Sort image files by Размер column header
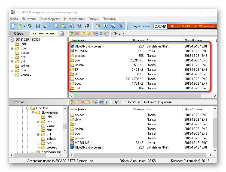The width and height of the screenshot is (226, 172). pos(138,41)
